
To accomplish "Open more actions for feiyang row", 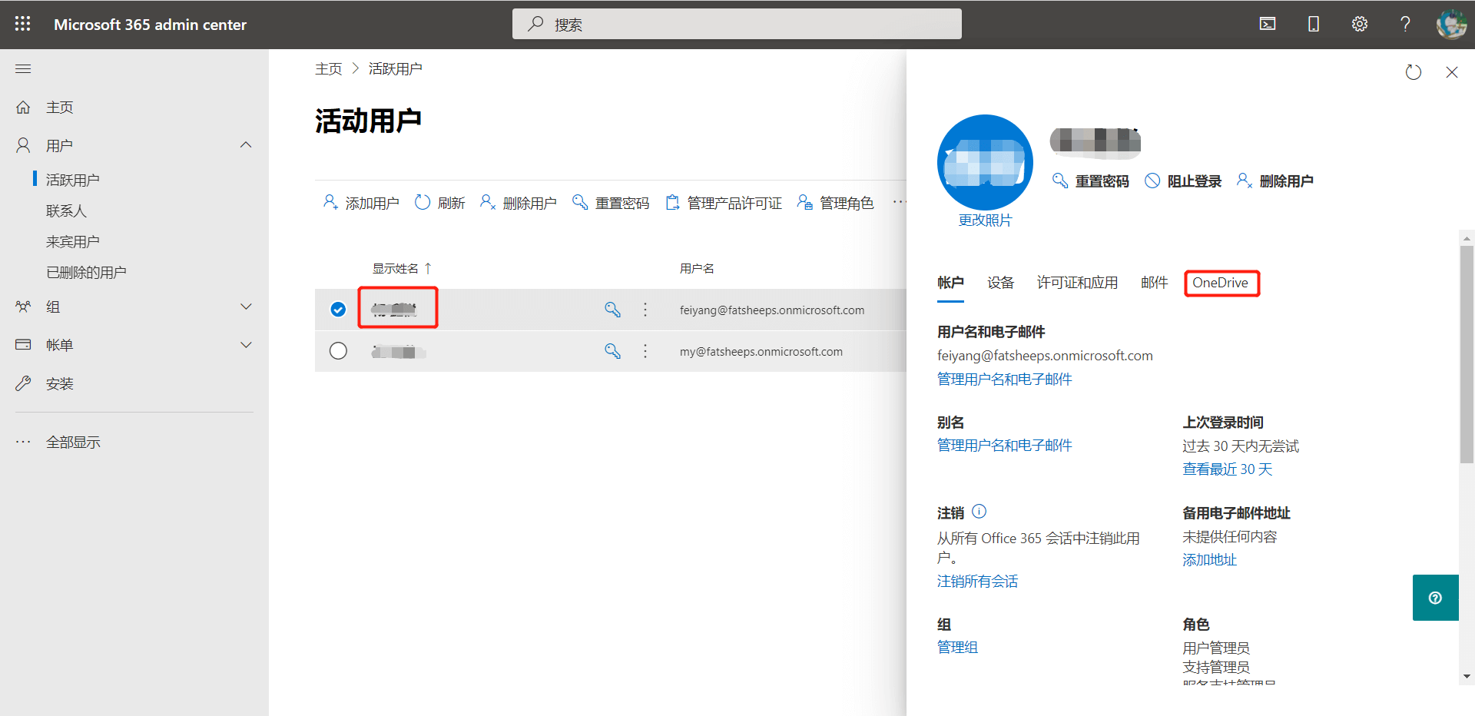I will pyautogui.click(x=645, y=310).
